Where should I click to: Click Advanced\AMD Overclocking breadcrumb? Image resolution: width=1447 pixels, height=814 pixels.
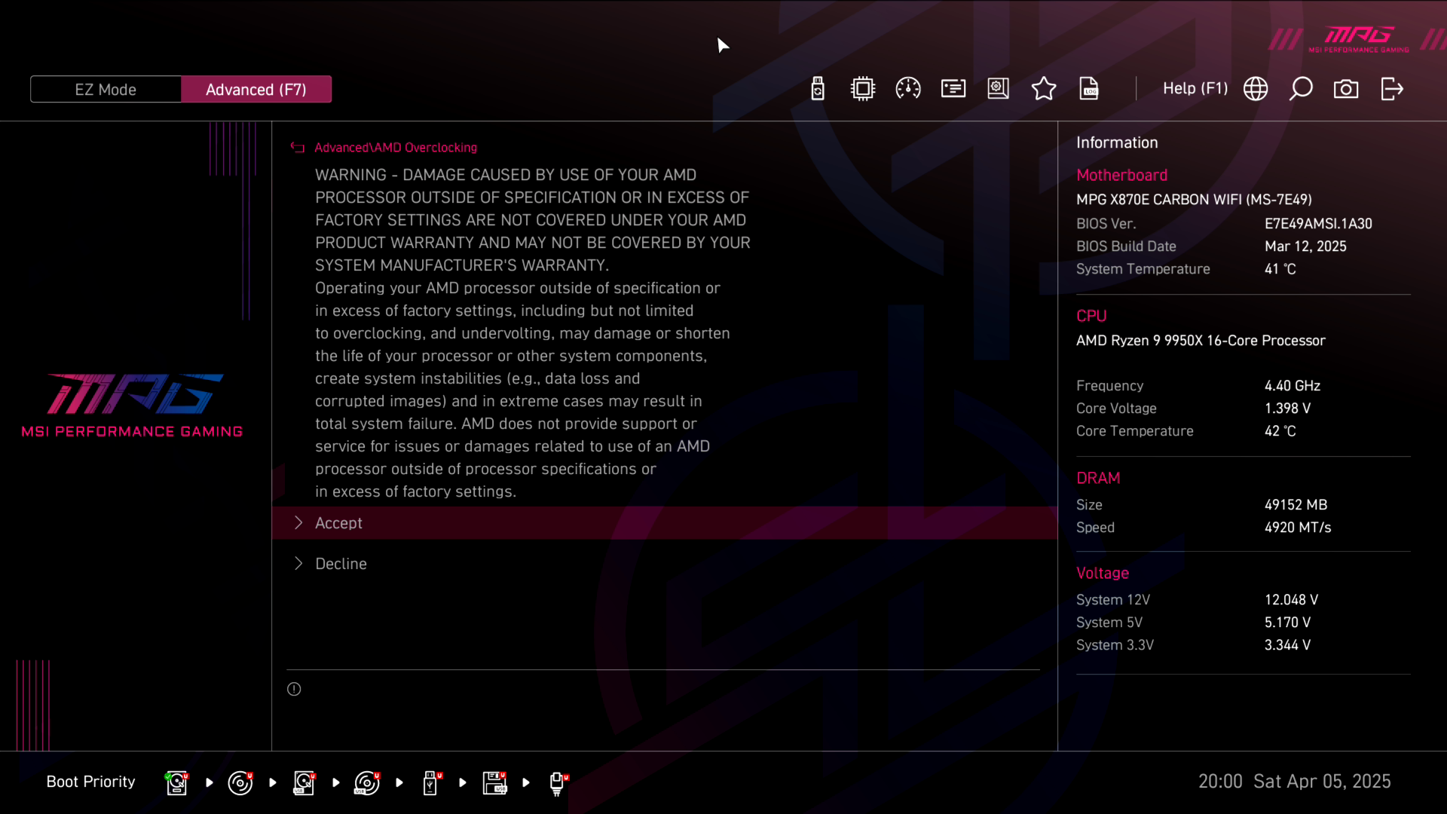(396, 148)
